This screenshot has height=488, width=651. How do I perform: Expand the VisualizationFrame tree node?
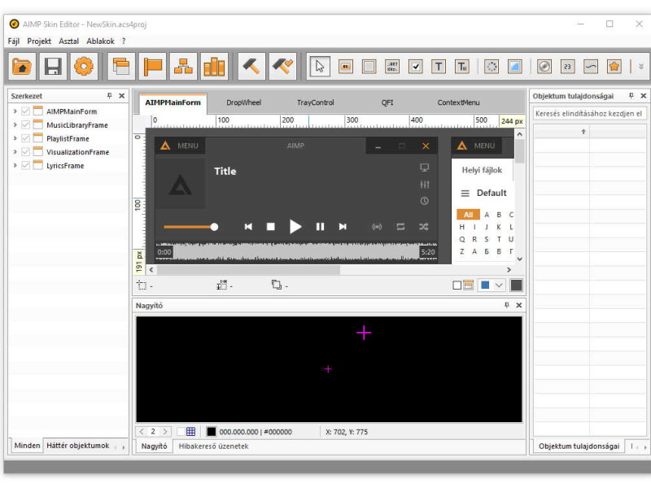coord(15,152)
